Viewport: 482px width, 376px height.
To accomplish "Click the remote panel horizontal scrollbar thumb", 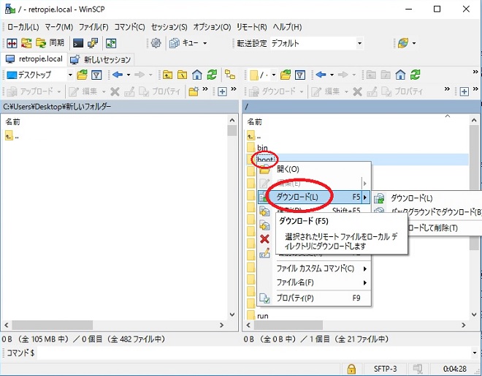I will (x=288, y=325).
